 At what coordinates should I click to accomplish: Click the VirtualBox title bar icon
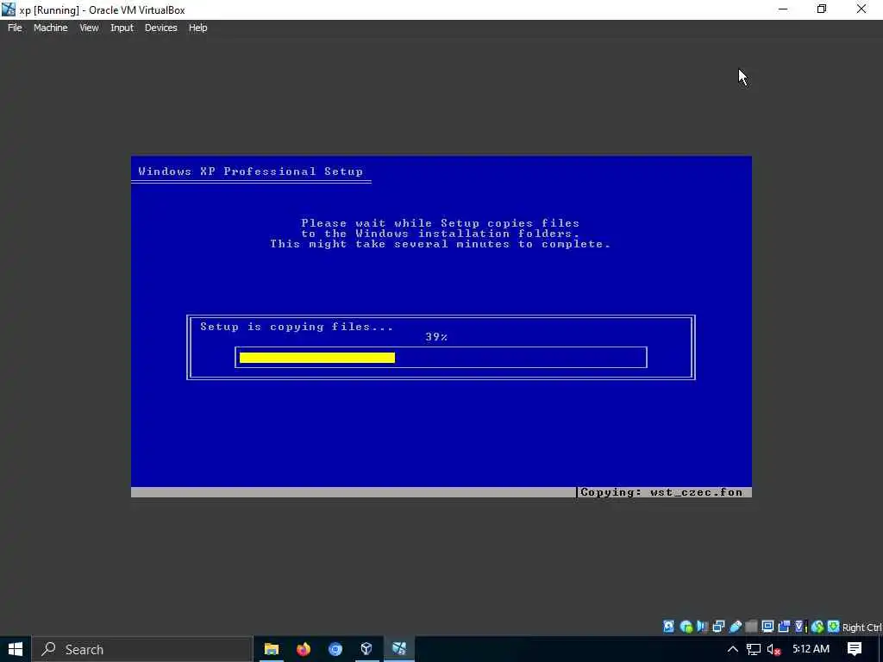click(x=9, y=9)
